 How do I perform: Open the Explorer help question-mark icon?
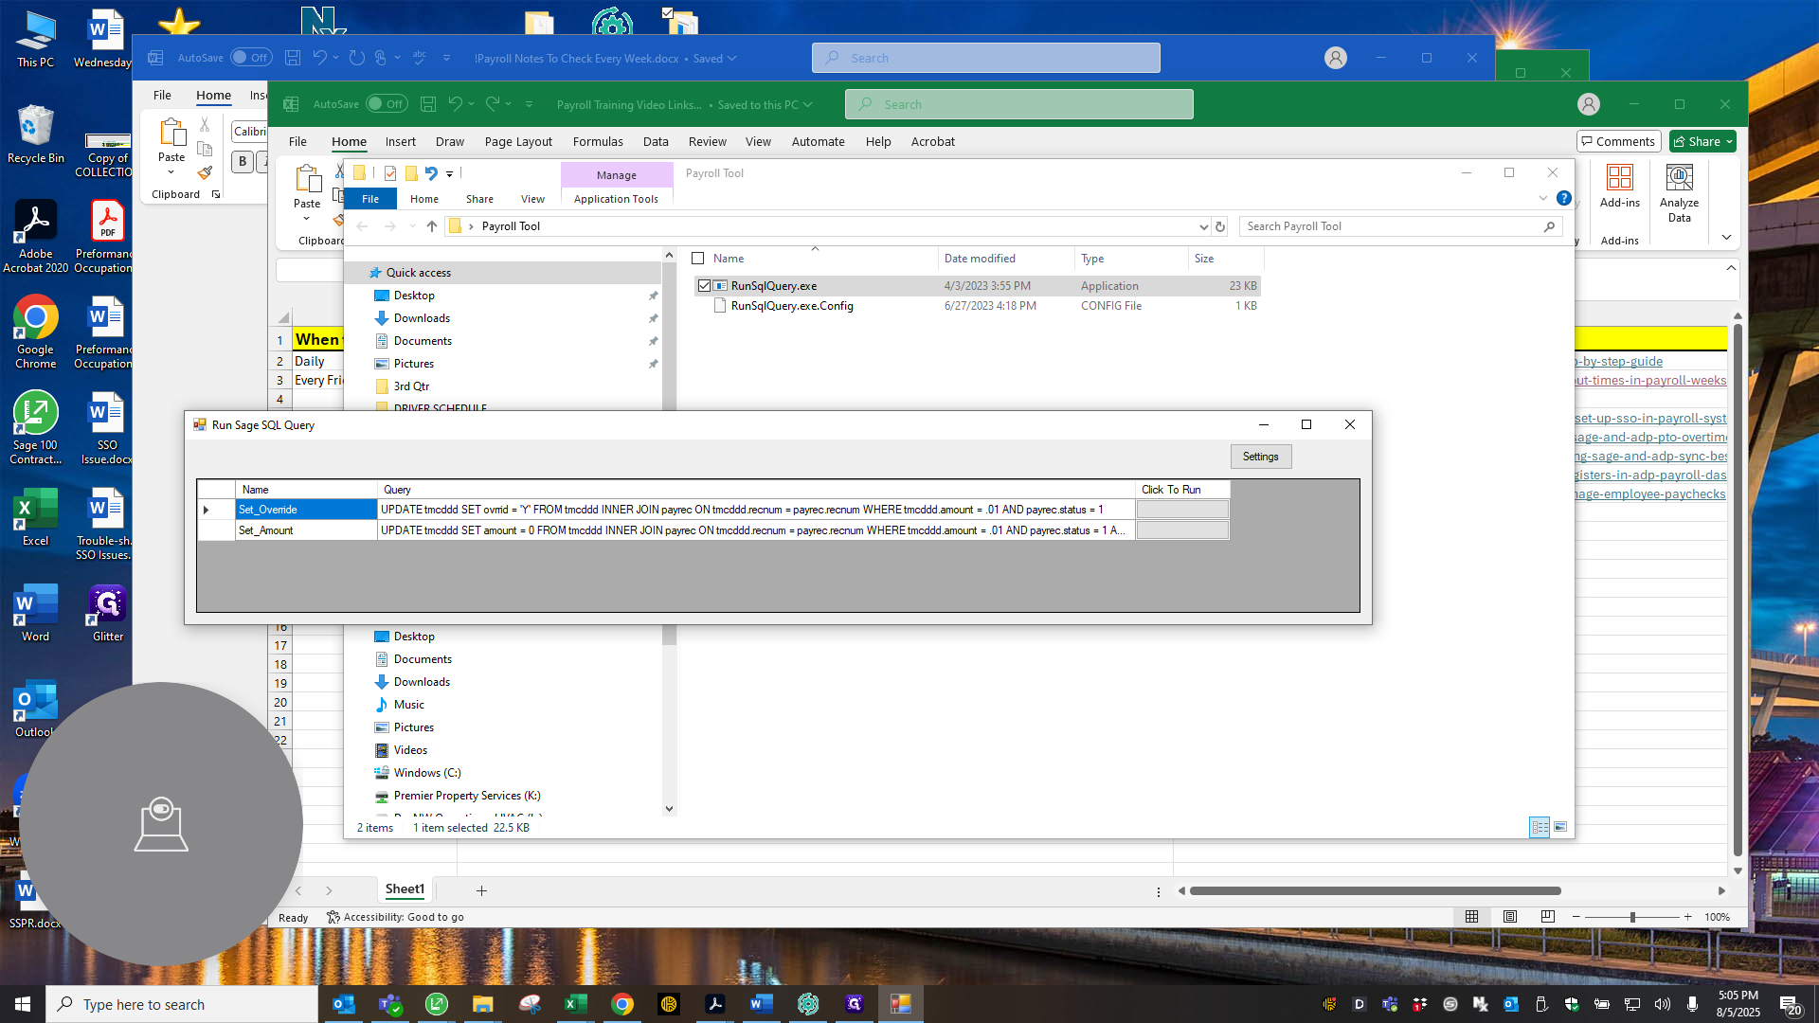tap(1564, 198)
